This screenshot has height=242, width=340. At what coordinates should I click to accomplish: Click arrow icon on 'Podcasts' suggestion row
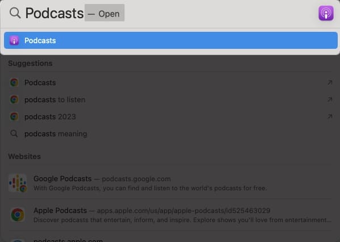tap(330, 83)
